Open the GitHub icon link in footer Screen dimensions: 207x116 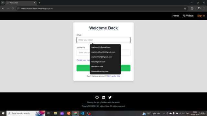click(97, 97)
